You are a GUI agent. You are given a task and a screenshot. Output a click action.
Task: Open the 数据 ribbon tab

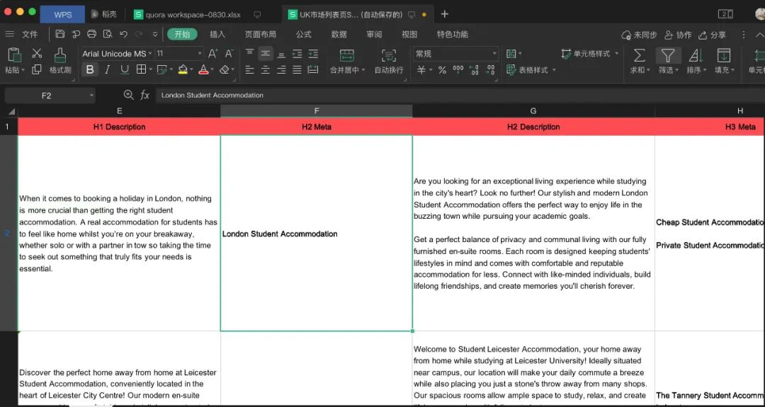click(x=339, y=34)
